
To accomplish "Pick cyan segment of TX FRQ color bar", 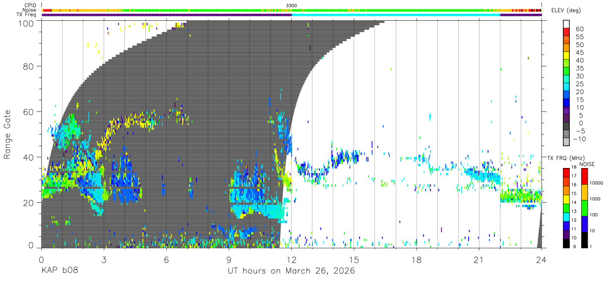I will 567,217.
